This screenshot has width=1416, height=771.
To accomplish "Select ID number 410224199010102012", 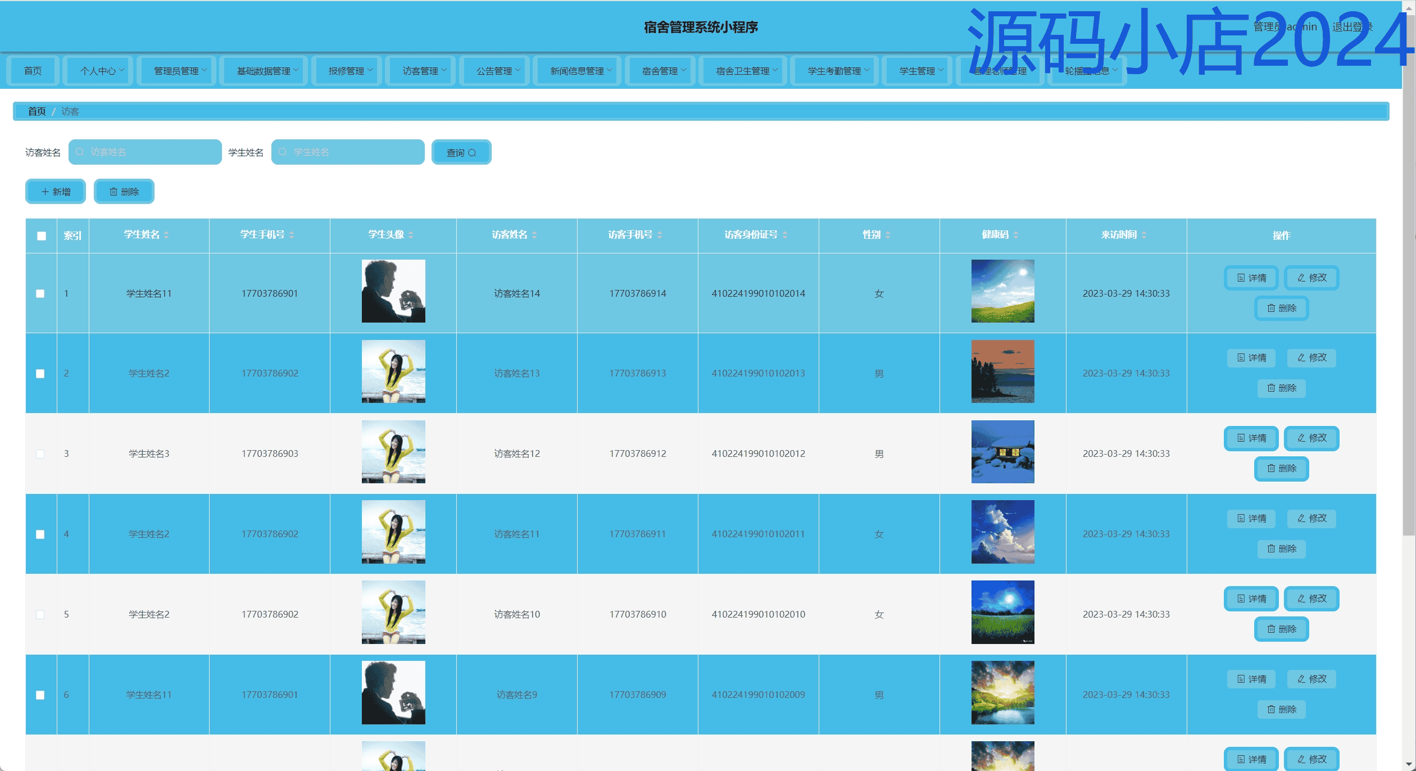I will 758,453.
